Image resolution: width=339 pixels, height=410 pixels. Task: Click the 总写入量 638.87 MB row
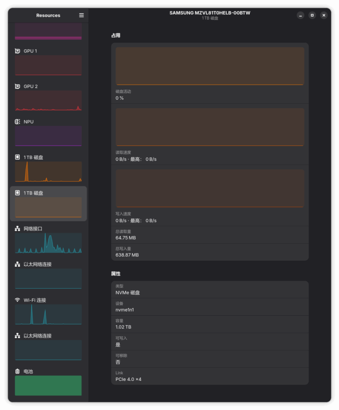pyautogui.click(x=210, y=252)
